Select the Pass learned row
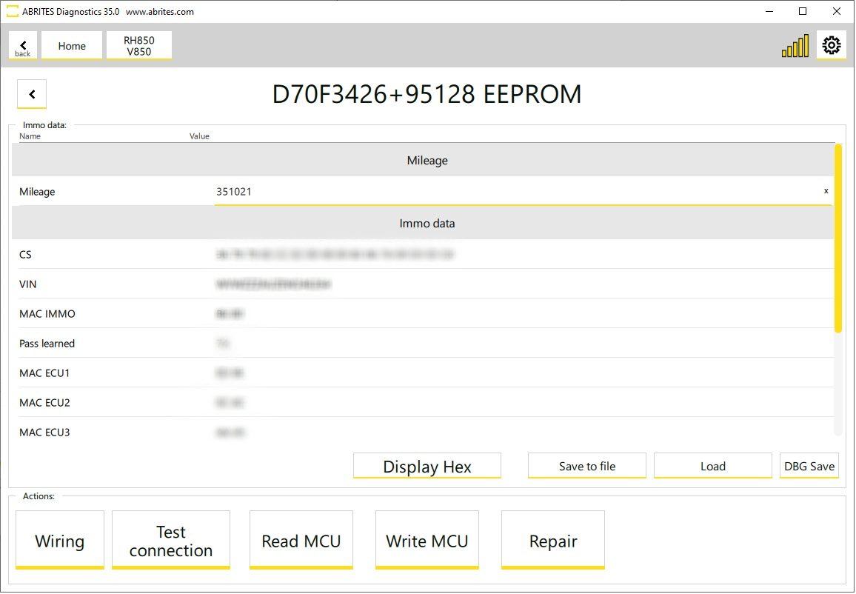This screenshot has width=856, height=594. click(x=426, y=343)
